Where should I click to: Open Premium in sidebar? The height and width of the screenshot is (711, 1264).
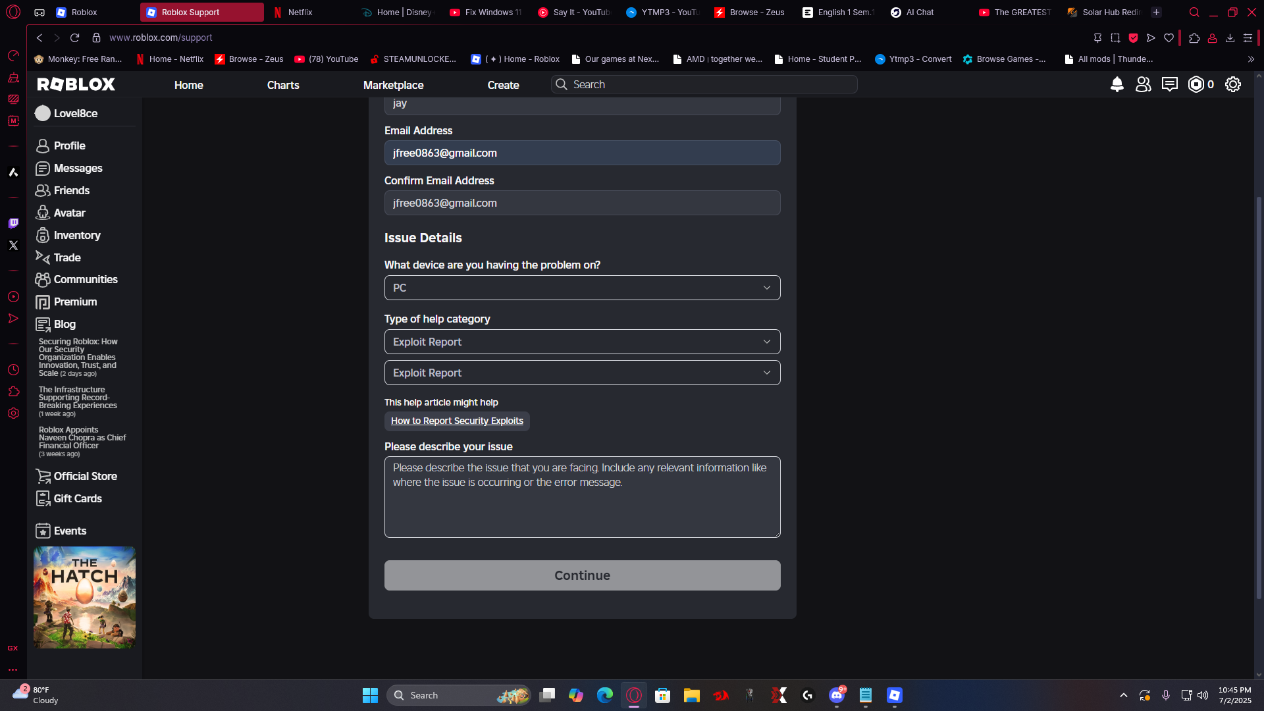tap(75, 302)
